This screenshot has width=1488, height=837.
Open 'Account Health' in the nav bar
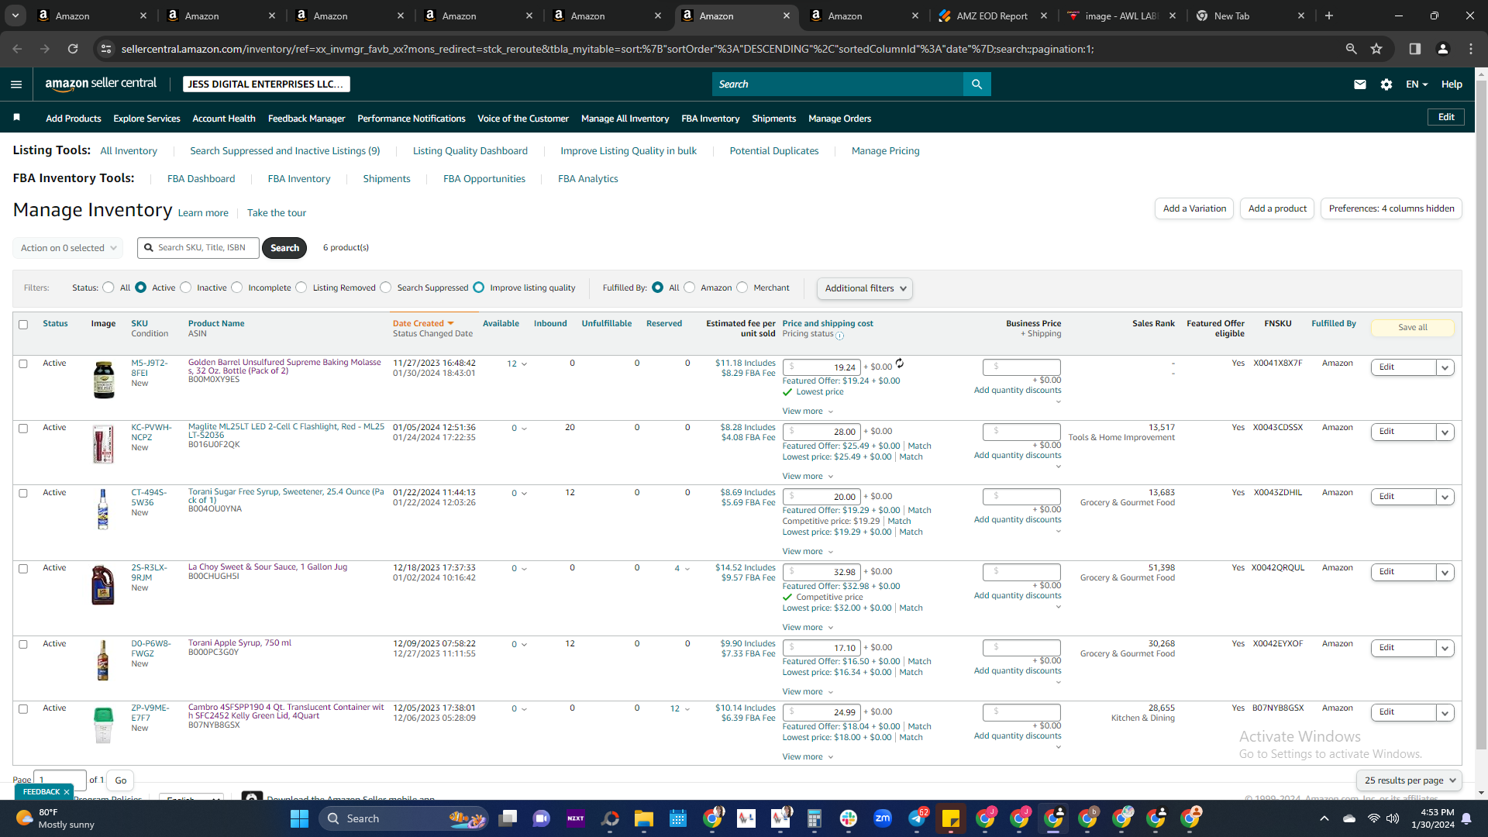(224, 119)
